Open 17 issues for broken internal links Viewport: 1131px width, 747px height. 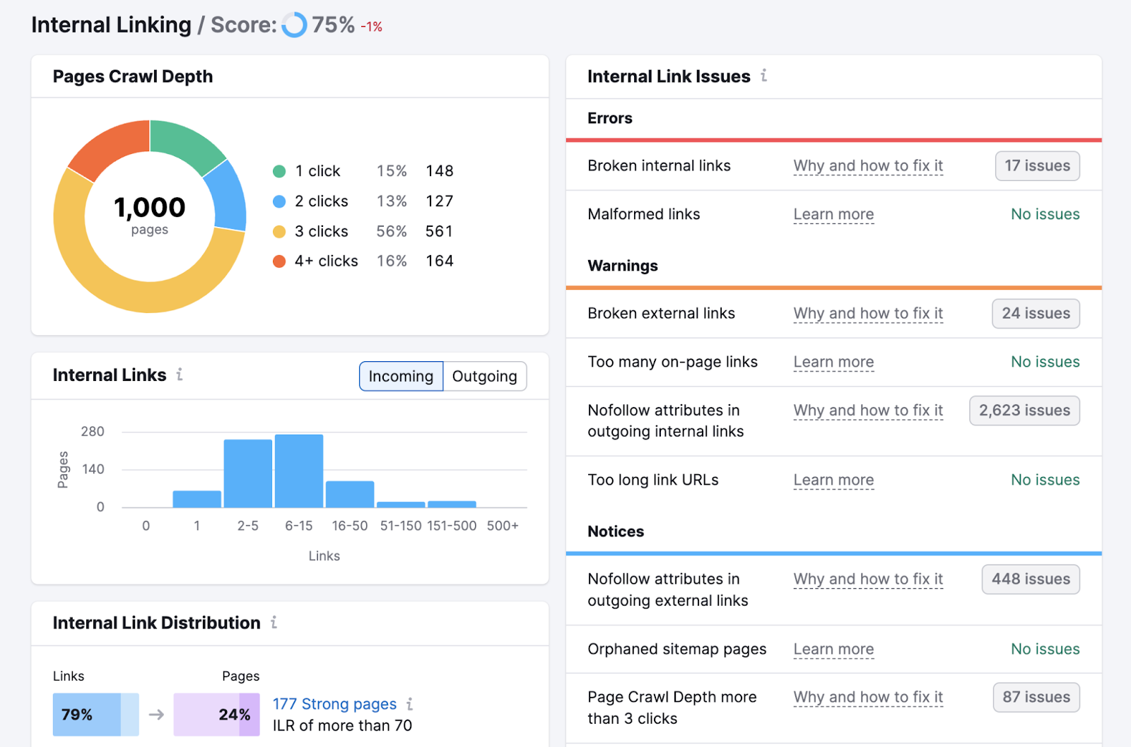click(x=1037, y=165)
